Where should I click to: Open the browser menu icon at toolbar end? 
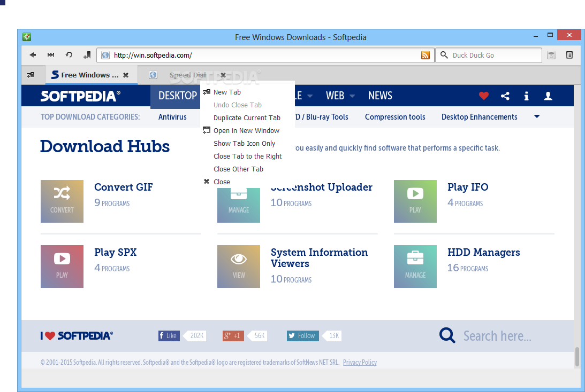tap(569, 55)
